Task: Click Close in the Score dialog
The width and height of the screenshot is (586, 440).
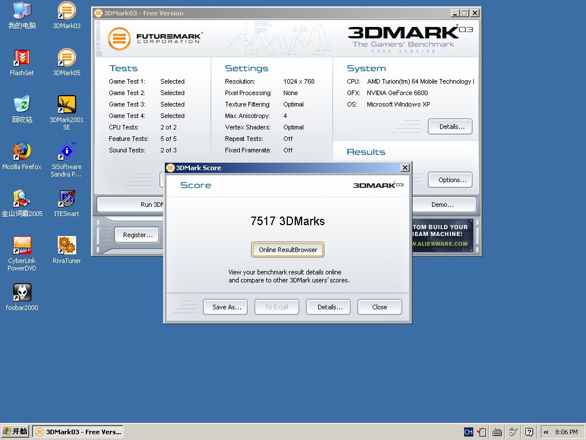Action: [380, 307]
